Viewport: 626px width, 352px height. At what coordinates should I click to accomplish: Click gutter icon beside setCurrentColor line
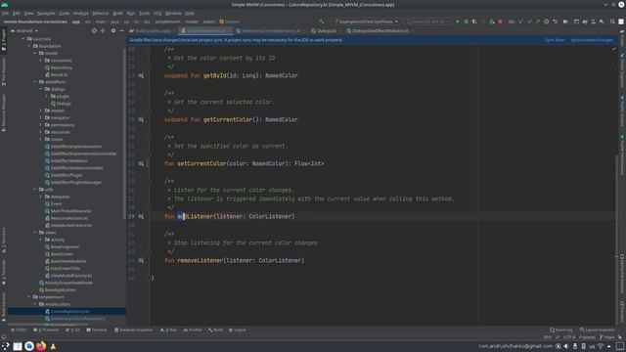click(141, 163)
